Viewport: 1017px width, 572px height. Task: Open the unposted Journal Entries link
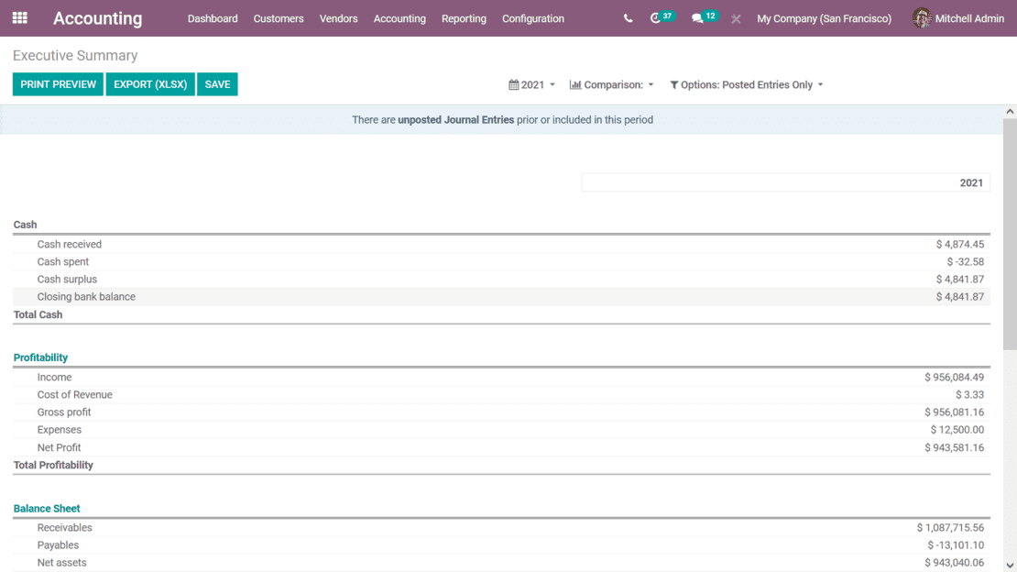pos(455,120)
